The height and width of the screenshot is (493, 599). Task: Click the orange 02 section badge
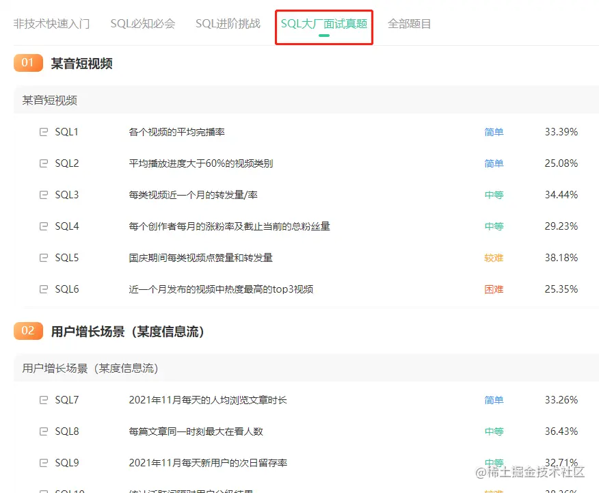click(x=28, y=331)
